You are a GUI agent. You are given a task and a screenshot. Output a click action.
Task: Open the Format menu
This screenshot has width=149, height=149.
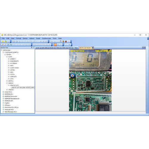click(18, 38)
